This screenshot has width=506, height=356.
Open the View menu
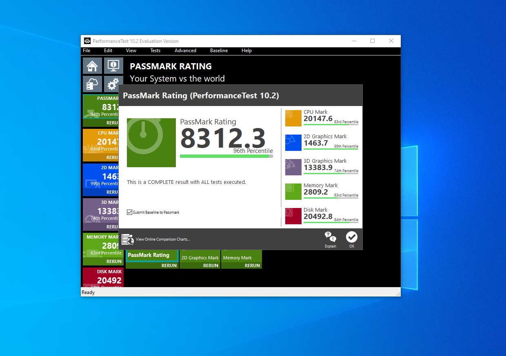click(131, 51)
